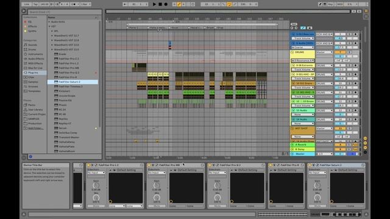The width and height of the screenshot is (390, 219).
Task: Click the Mix knob on FabFilter Saturn 2
Action: [317, 198]
